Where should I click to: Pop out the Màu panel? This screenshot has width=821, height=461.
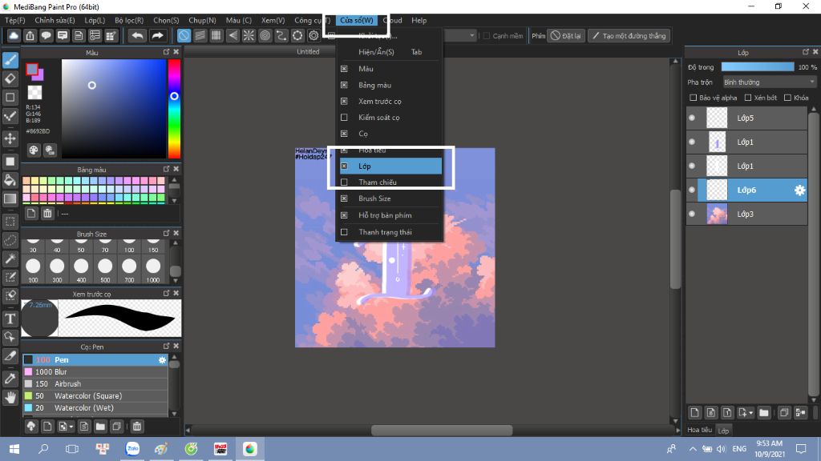click(167, 52)
